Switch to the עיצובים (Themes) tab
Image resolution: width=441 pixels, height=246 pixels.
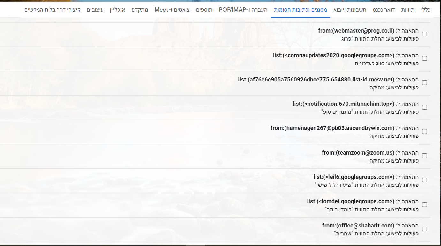pyautogui.click(x=95, y=10)
